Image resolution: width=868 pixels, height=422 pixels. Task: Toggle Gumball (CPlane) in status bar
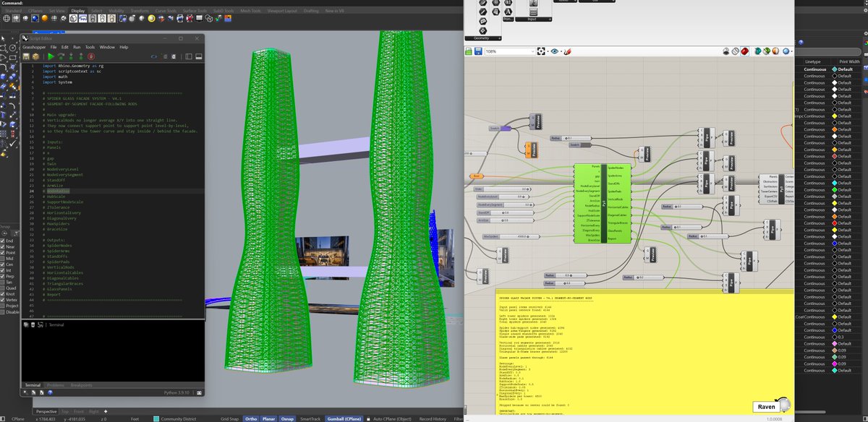(344, 418)
